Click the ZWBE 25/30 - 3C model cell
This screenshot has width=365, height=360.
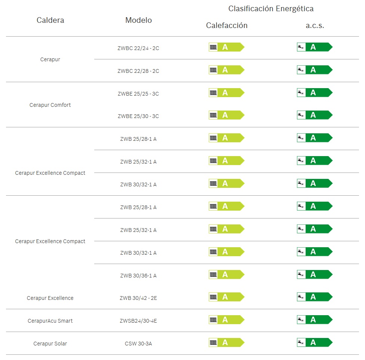pos(138,116)
